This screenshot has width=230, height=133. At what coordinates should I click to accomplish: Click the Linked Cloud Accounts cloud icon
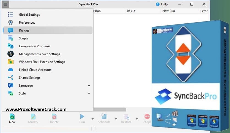(10, 70)
